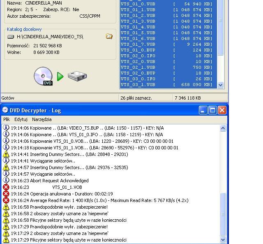Select log entry 19:14:18 Kopiowanie VTS_01_1.VOB
The width and height of the screenshot is (263, 244).
(95, 148)
